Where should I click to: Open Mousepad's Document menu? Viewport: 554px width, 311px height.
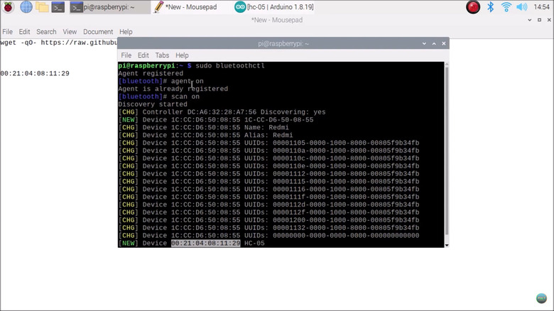(x=98, y=32)
